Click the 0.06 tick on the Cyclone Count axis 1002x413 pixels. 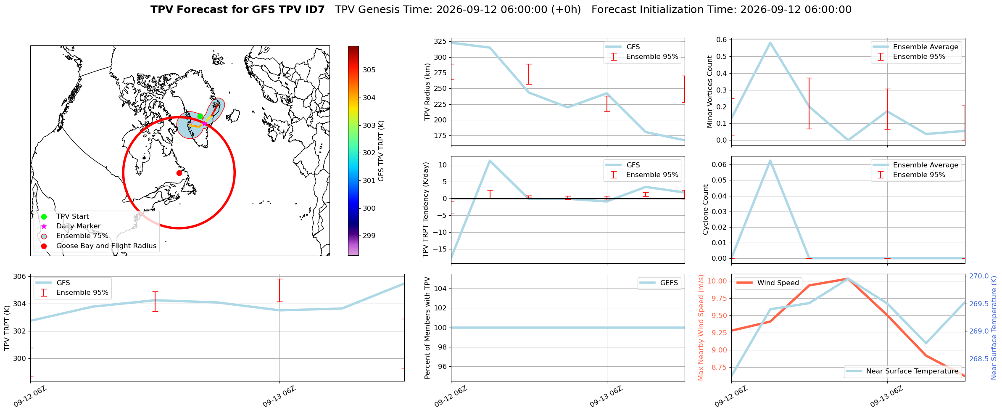pos(719,165)
